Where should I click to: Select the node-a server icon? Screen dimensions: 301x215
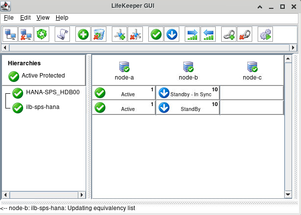(x=124, y=67)
